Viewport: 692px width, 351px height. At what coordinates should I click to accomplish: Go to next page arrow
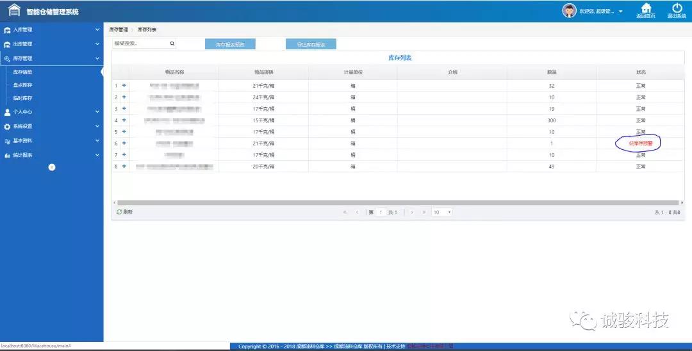[x=412, y=213]
